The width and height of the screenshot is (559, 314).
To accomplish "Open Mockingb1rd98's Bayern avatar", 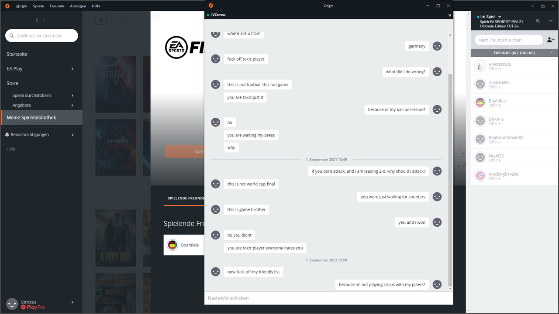I will [x=480, y=176].
